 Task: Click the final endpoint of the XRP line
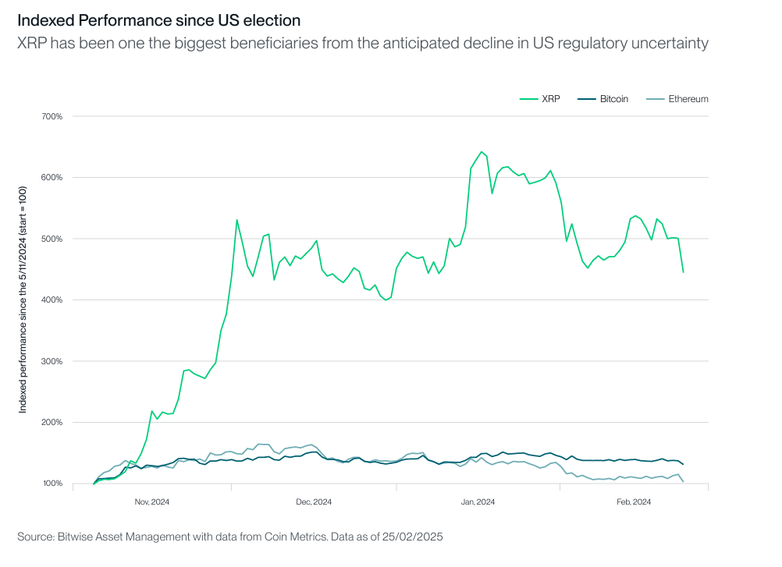(684, 272)
